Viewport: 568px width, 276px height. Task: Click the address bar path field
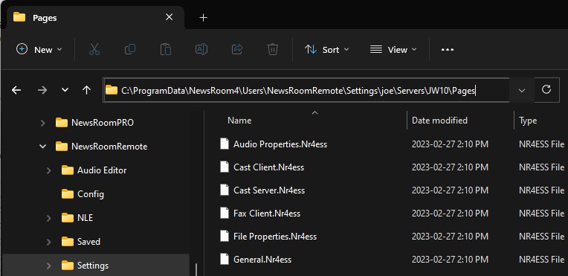(306, 90)
